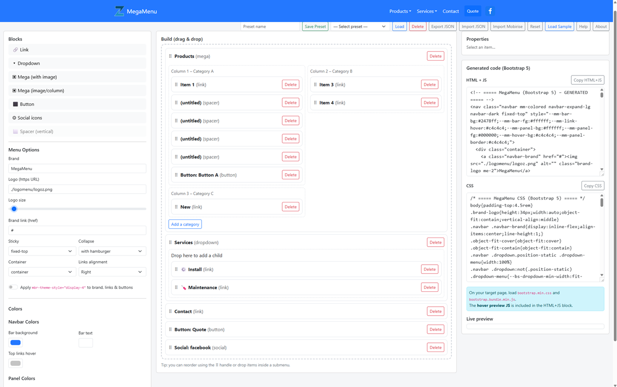Open the Select preset dropdown
617x387 pixels.
pos(359,26)
